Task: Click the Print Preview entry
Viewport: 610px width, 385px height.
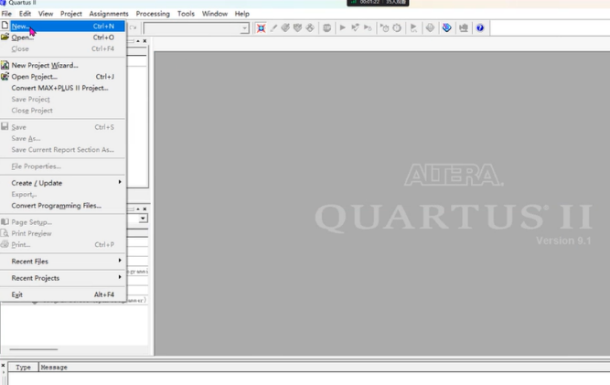Action: click(63, 233)
